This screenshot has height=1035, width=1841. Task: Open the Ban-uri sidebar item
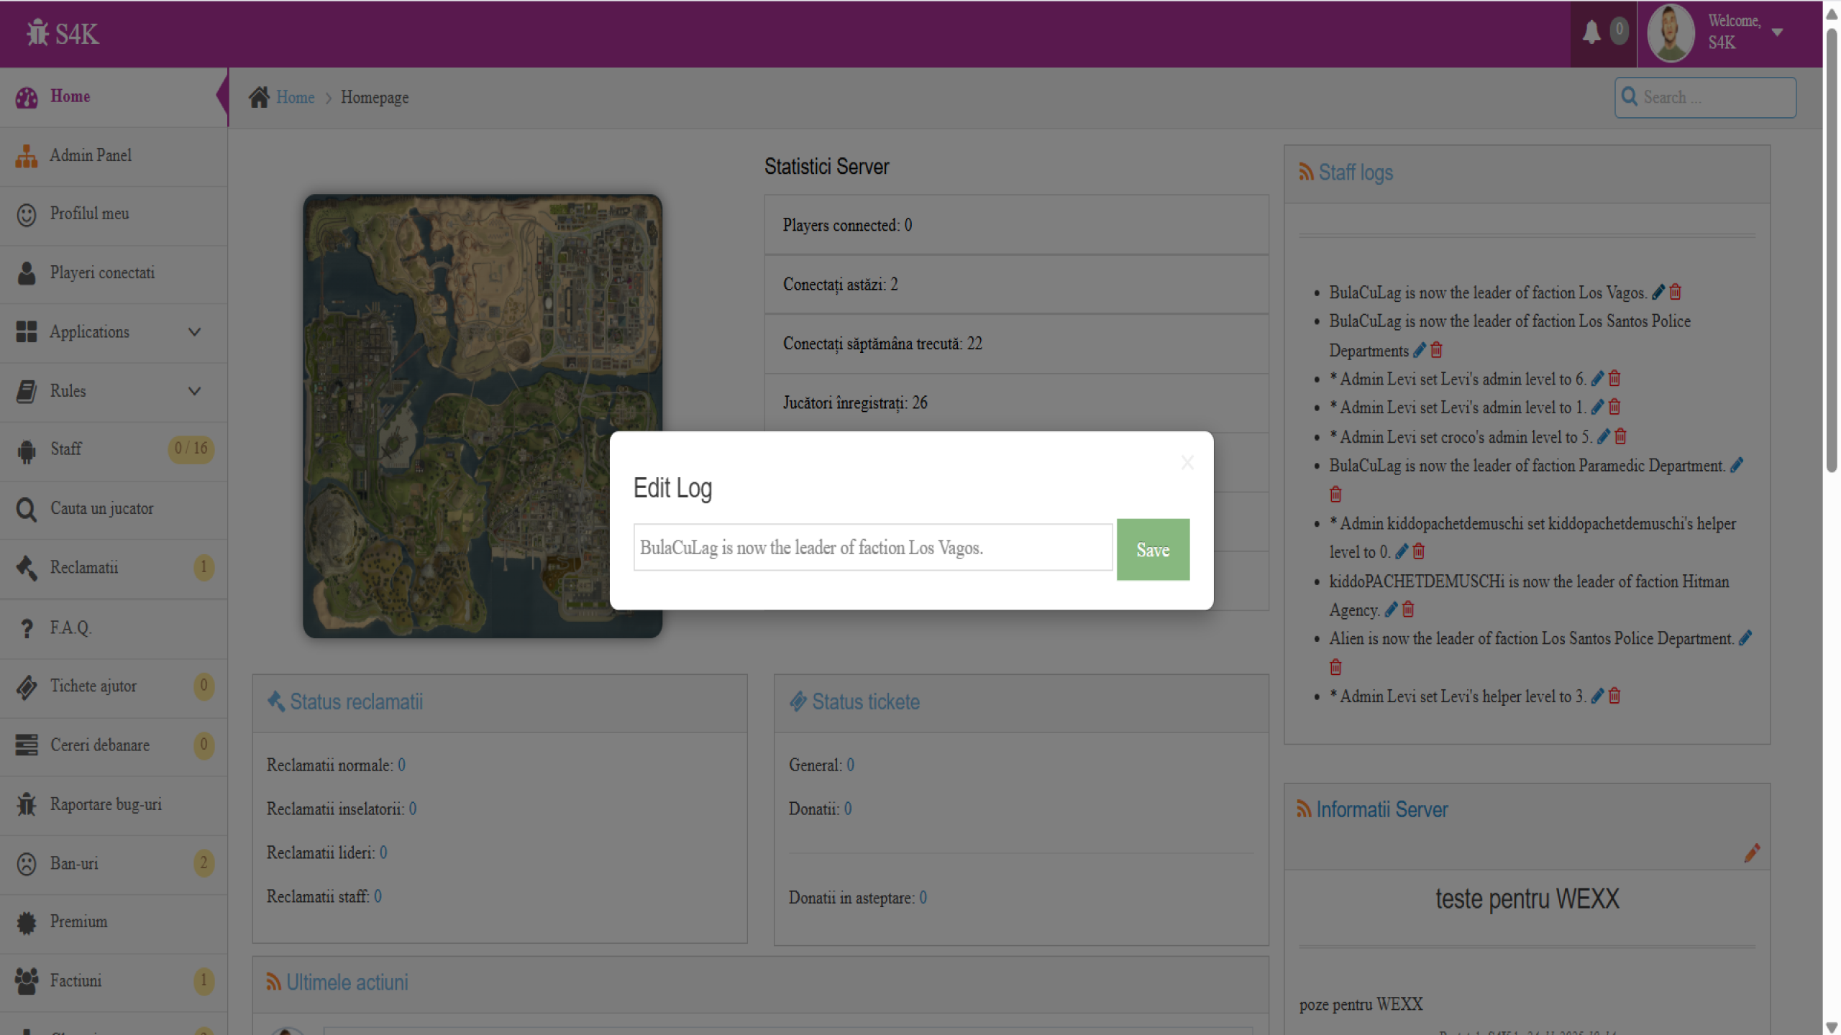point(74,864)
